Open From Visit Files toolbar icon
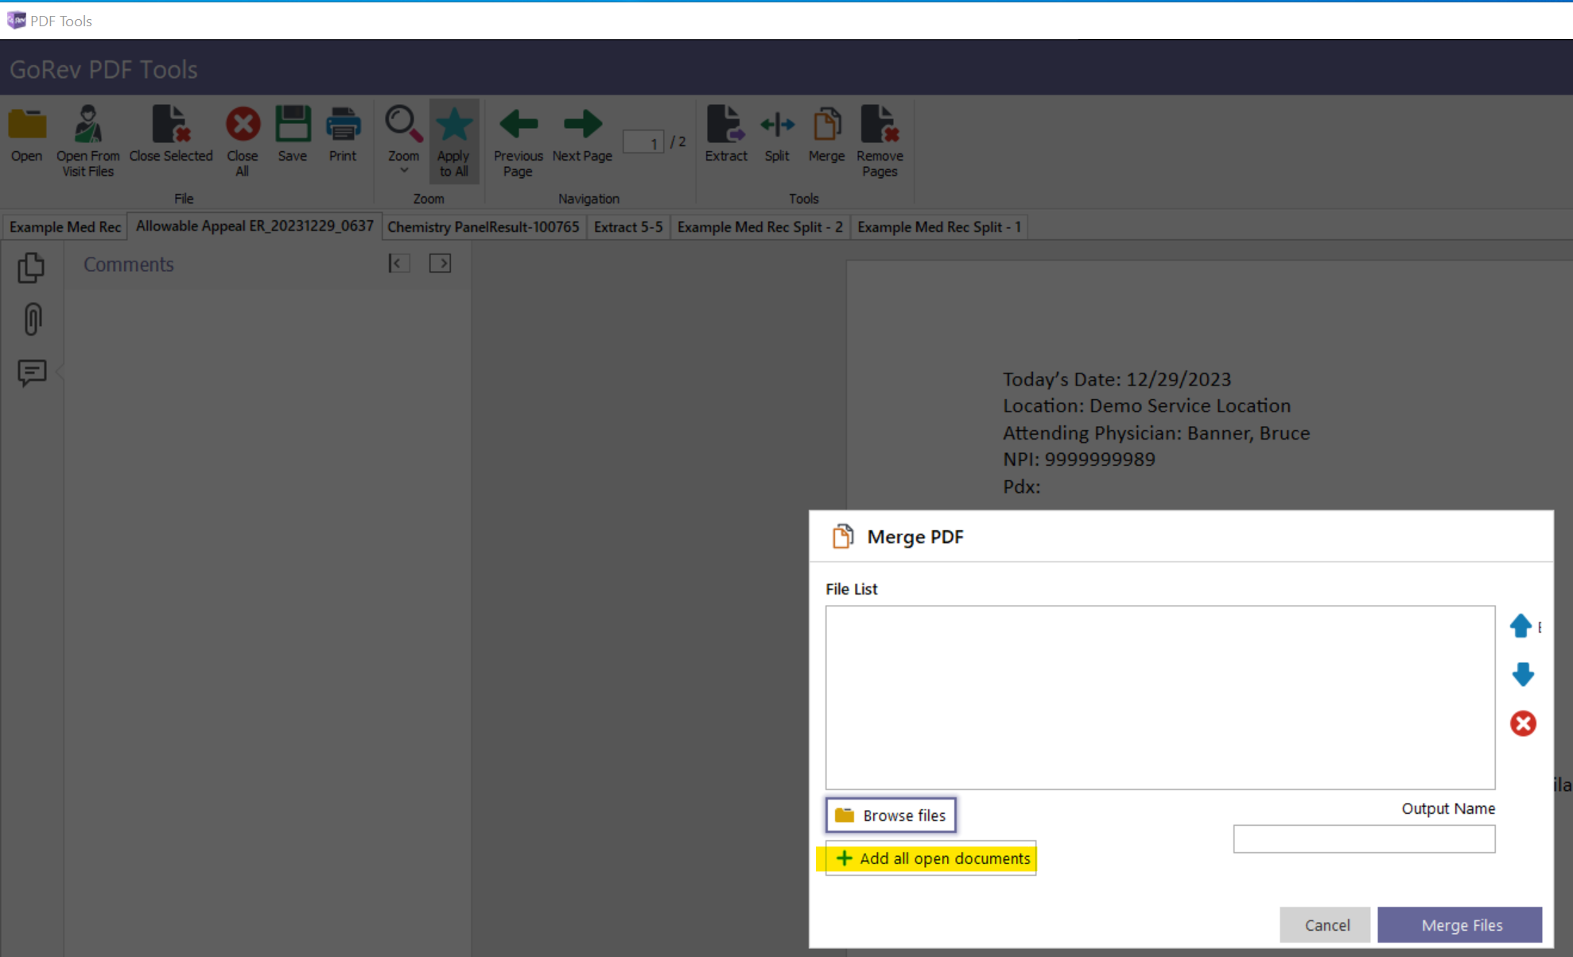 tap(87, 126)
